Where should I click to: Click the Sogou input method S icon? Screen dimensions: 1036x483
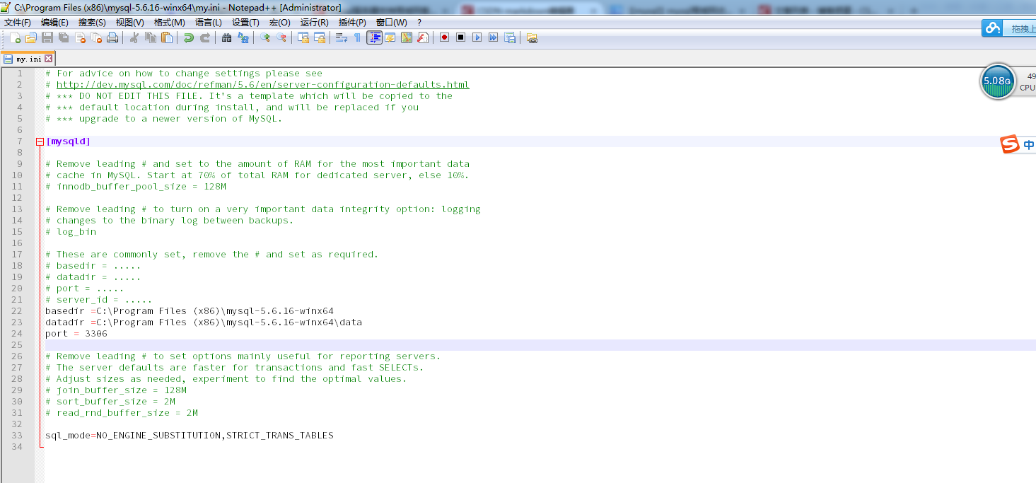coord(1010,145)
